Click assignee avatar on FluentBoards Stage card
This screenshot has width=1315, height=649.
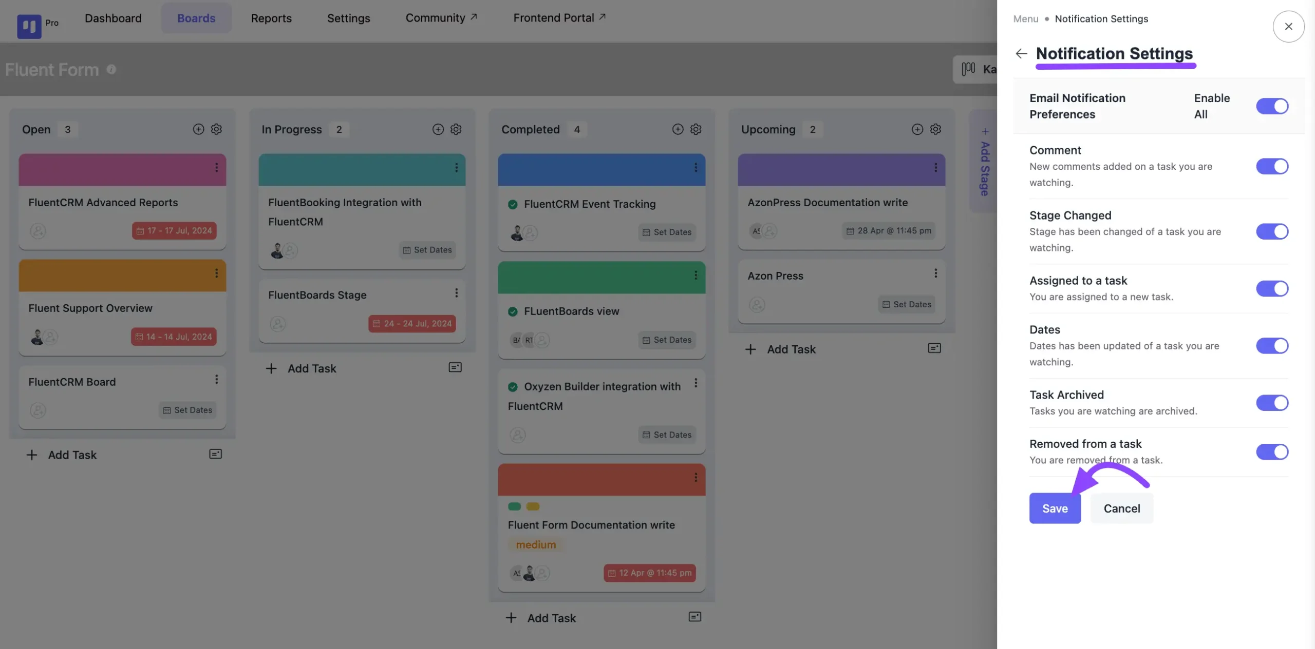(277, 324)
